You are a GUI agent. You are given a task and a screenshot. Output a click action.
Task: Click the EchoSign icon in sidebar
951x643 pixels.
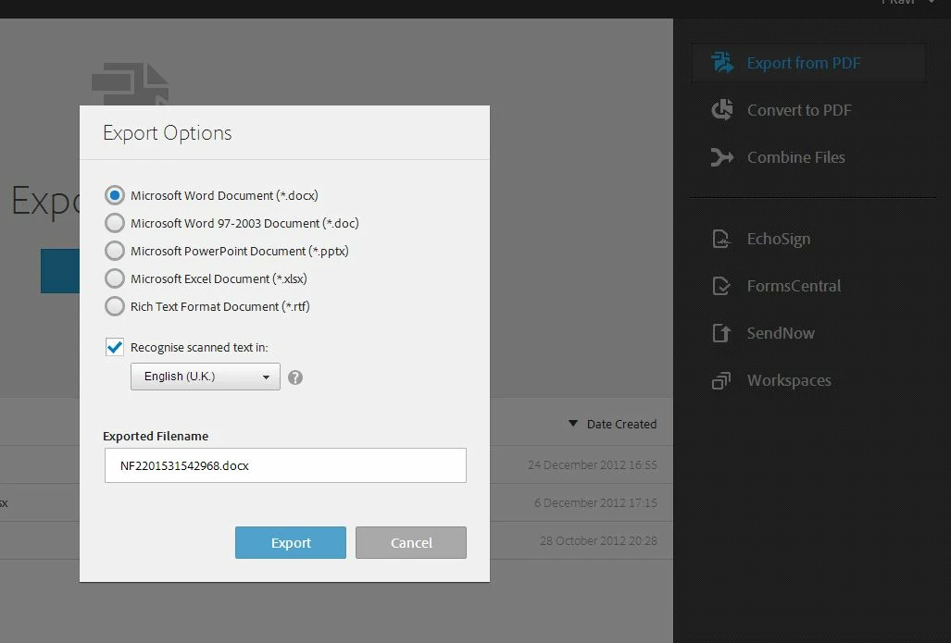(x=721, y=239)
